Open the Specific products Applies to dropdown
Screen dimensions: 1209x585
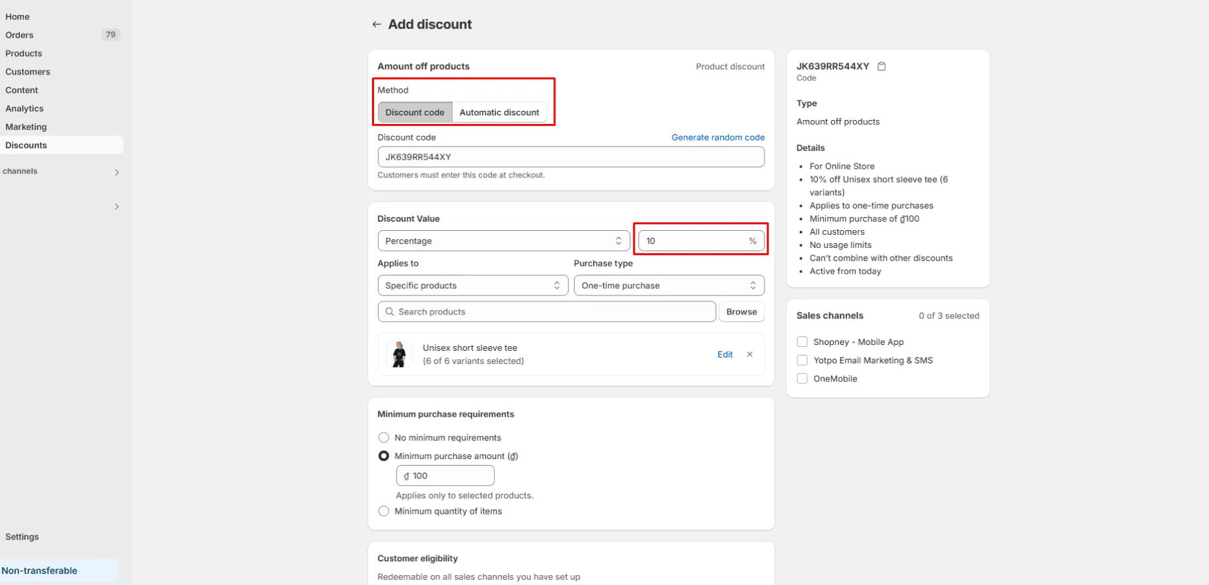(x=472, y=286)
